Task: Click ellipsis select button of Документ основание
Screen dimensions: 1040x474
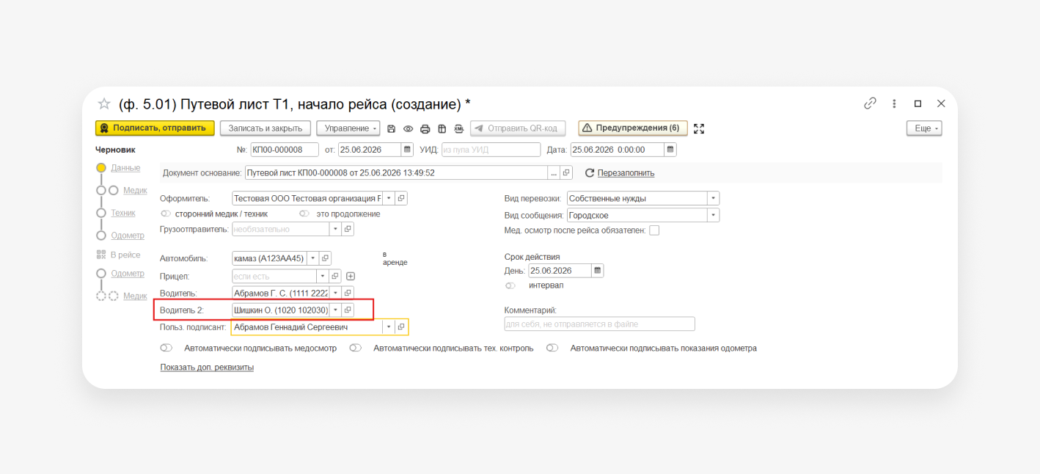Action: [554, 173]
